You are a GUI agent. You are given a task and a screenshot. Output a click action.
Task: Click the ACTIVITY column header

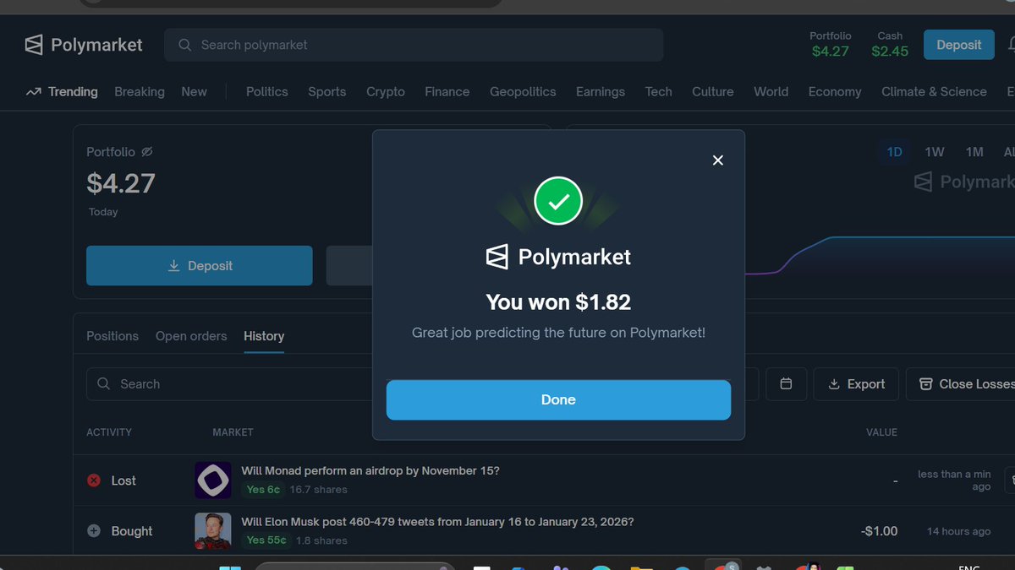(x=109, y=432)
